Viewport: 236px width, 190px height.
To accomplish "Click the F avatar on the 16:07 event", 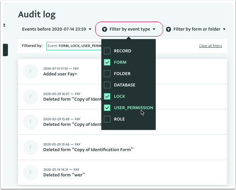I will pos(31,97).
